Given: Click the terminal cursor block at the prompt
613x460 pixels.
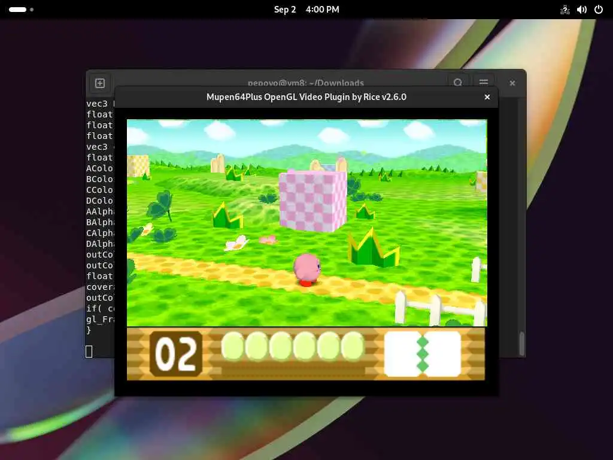Looking at the screenshot, I should (x=89, y=352).
